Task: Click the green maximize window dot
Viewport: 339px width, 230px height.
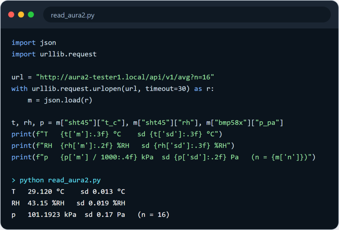Action: [x=31, y=15]
